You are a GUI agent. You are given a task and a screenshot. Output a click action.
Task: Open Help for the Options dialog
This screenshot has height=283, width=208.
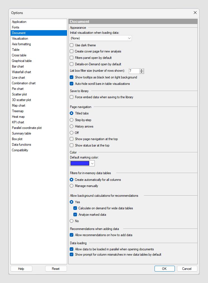click(21, 269)
